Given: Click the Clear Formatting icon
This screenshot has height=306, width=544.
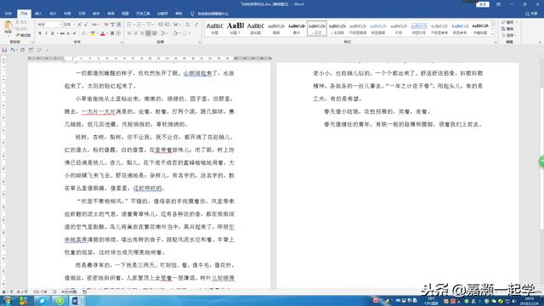Looking at the screenshot, I should tap(106, 25).
